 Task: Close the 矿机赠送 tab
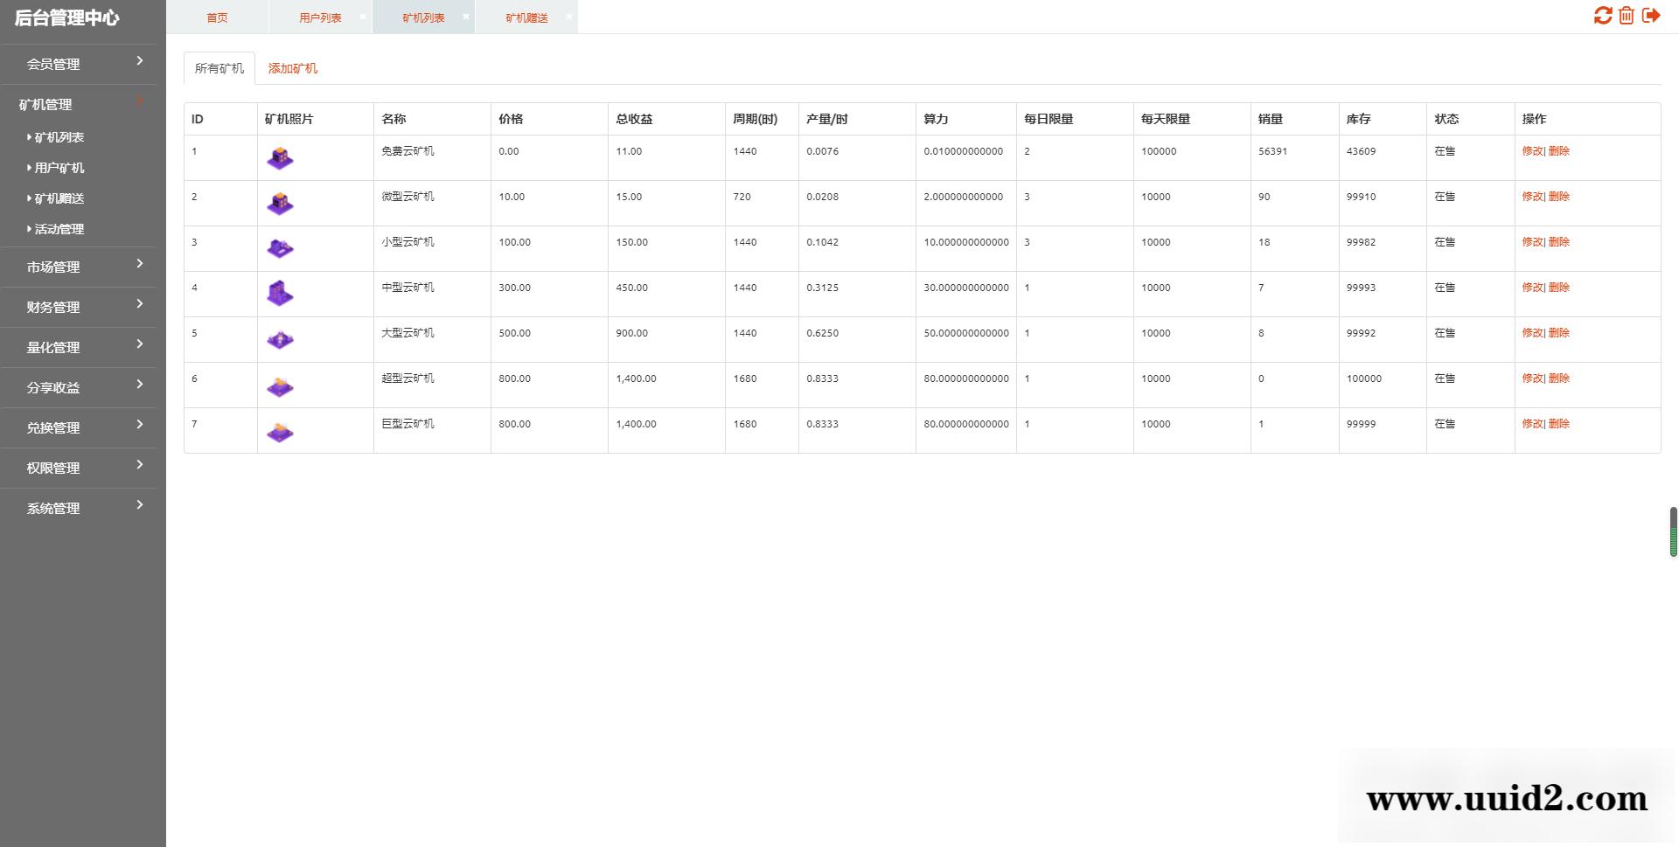click(569, 17)
